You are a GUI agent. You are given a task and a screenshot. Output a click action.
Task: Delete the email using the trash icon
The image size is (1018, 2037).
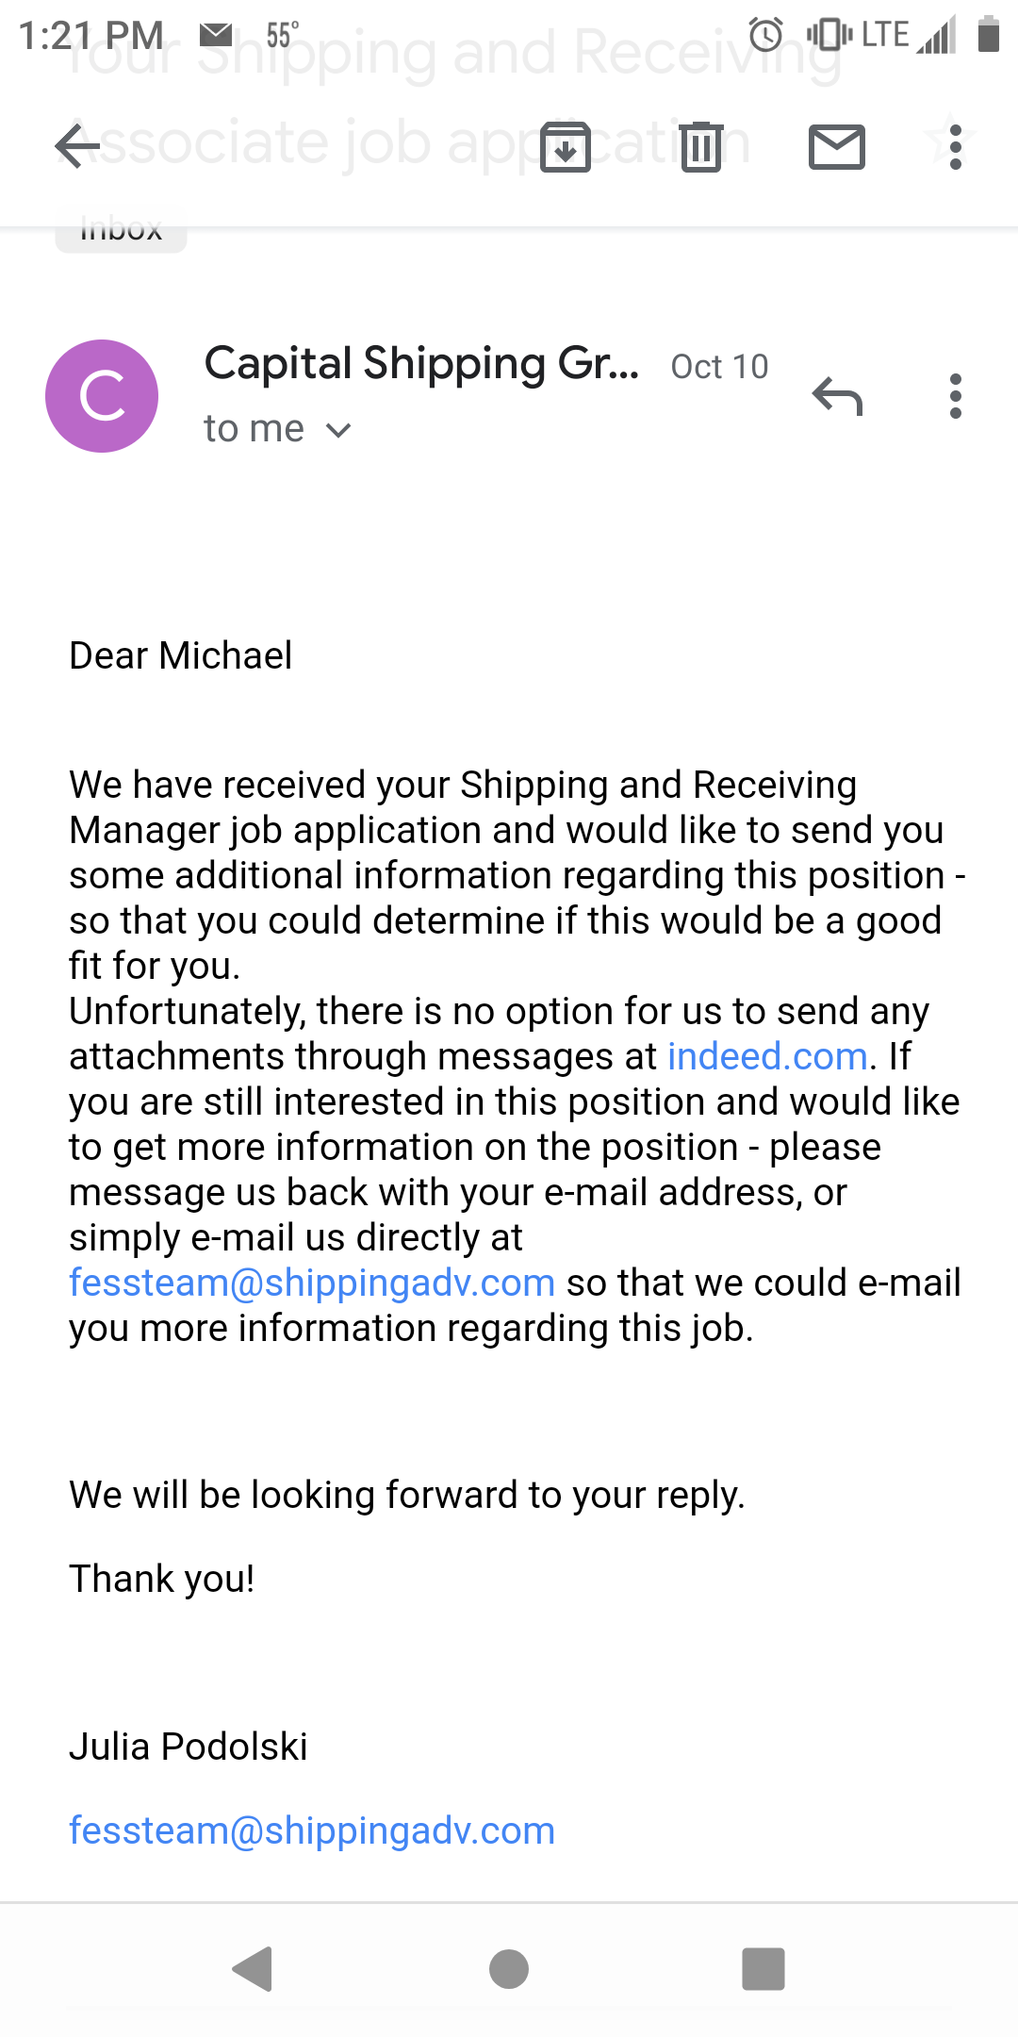click(x=701, y=147)
